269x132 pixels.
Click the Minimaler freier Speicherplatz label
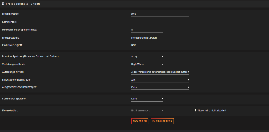click(x=19, y=30)
